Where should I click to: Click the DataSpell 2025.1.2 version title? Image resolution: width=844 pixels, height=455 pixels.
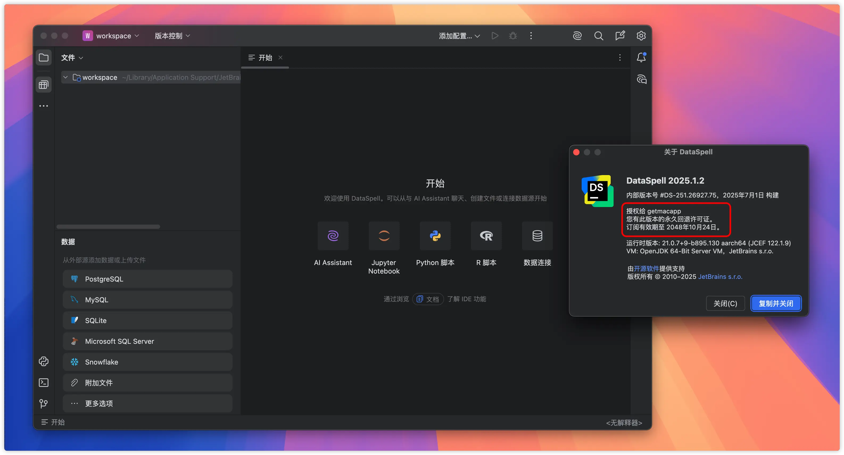coord(665,180)
